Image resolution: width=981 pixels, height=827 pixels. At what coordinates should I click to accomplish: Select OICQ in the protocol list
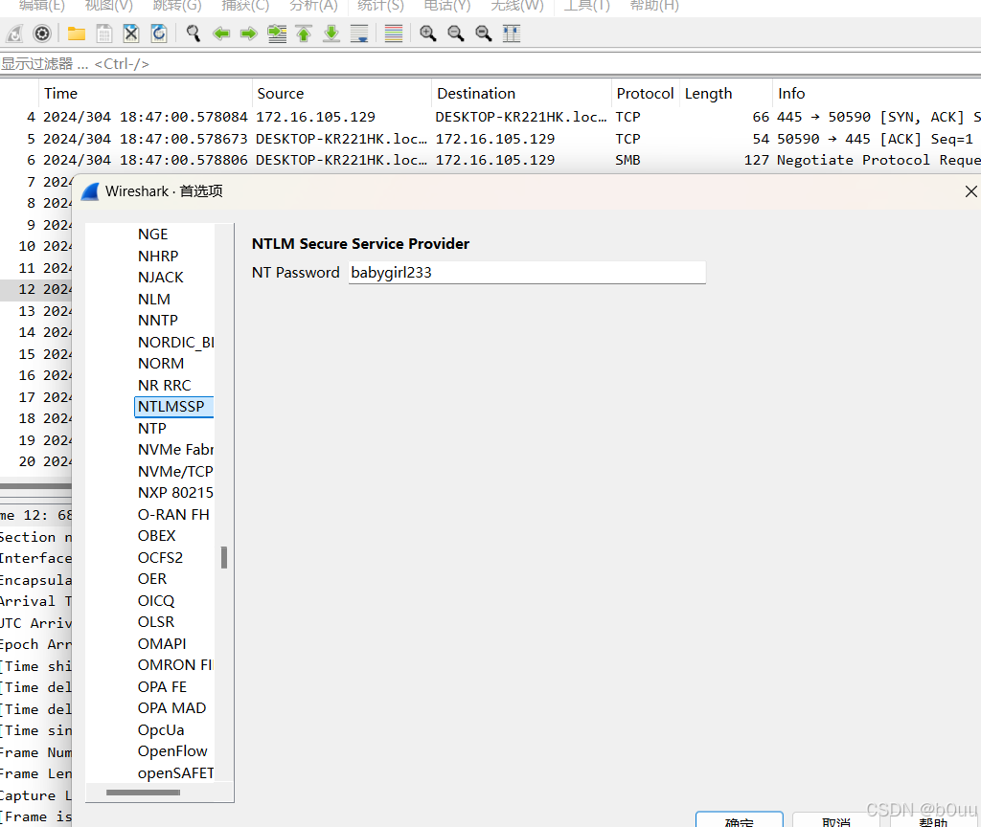click(156, 601)
